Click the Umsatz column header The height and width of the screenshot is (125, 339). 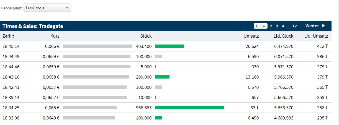click(x=251, y=36)
